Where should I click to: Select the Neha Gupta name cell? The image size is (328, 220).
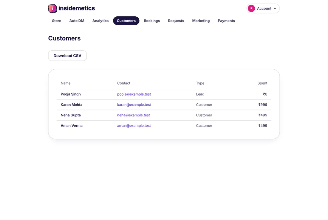click(71, 115)
